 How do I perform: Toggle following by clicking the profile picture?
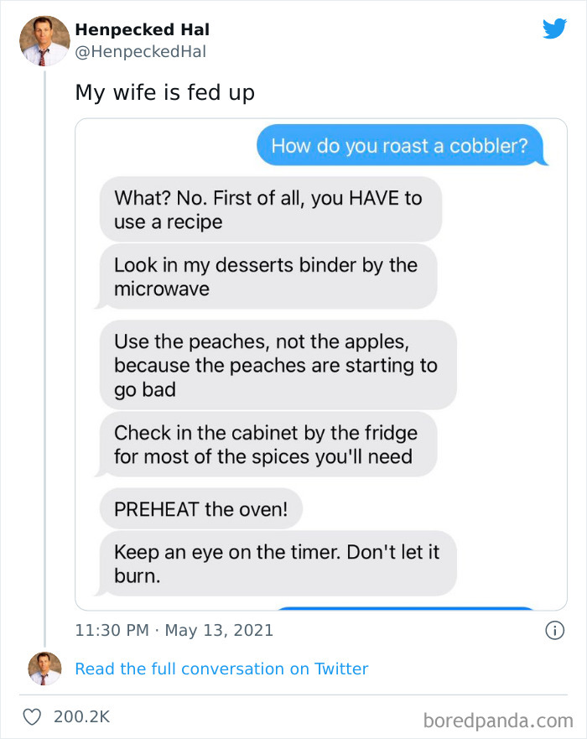point(44,40)
